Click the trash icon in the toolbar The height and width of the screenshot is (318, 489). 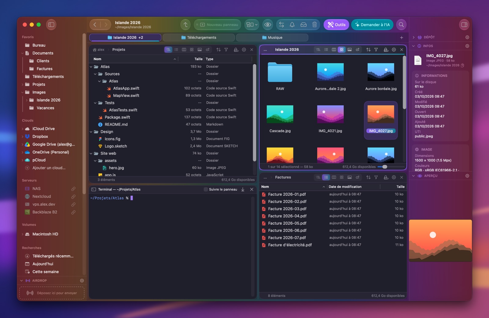tap(314, 25)
